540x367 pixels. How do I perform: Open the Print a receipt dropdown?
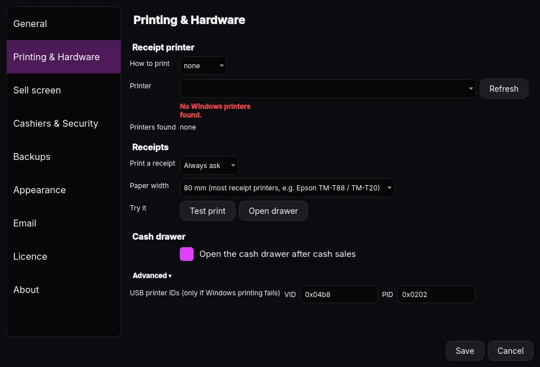pos(209,166)
